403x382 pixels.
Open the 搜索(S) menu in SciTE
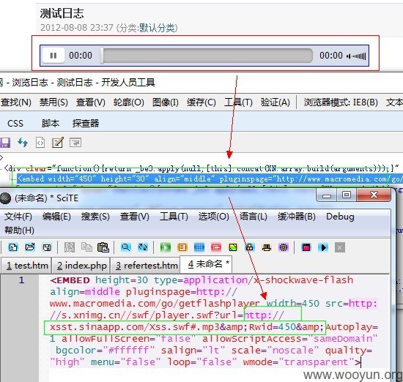click(95, 217)
